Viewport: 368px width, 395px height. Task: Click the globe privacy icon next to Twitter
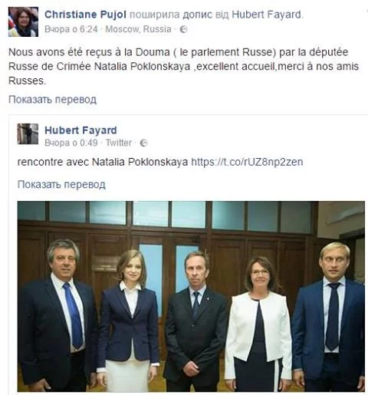click(x=144, y=143)
